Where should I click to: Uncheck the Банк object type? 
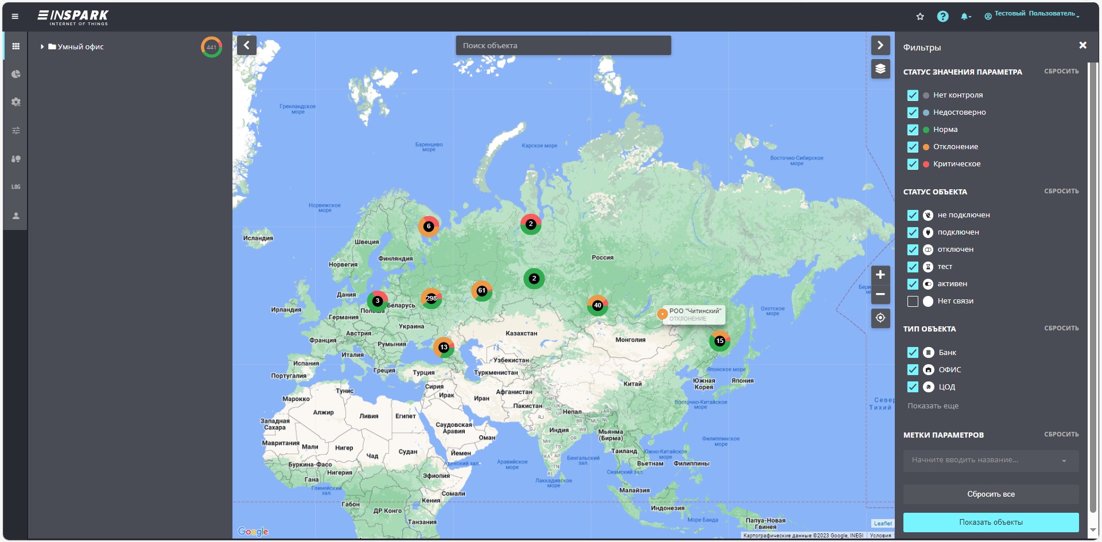coord(913,353)
